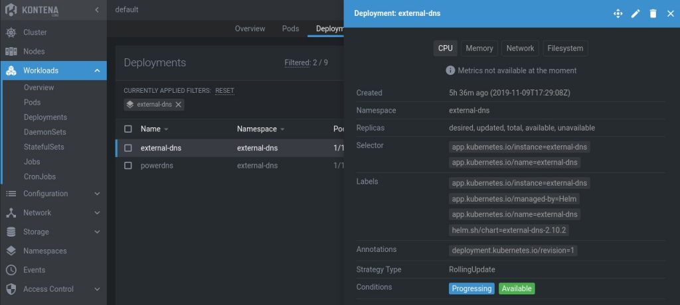The width and height of the screenshot is (680, 305).
Task: Click the Available condition badge
Action: tap(517, 288)
